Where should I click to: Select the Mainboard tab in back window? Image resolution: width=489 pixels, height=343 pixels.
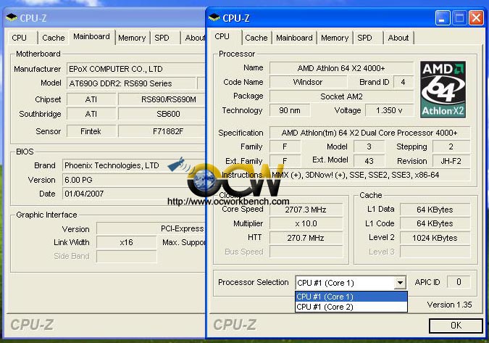pyautogui.click(x=92, y=37)
